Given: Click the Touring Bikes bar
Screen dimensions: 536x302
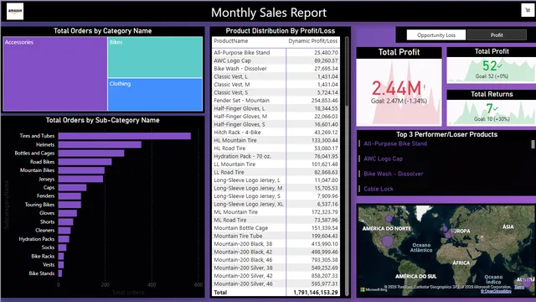Looking at the screenshot, I should click(x=70, y=205).
